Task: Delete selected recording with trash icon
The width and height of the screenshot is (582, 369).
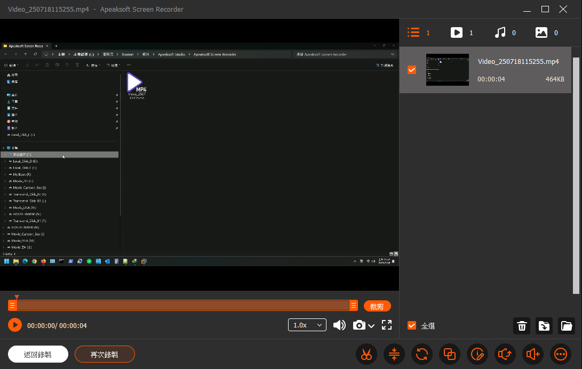Action: tap(522, 326)
